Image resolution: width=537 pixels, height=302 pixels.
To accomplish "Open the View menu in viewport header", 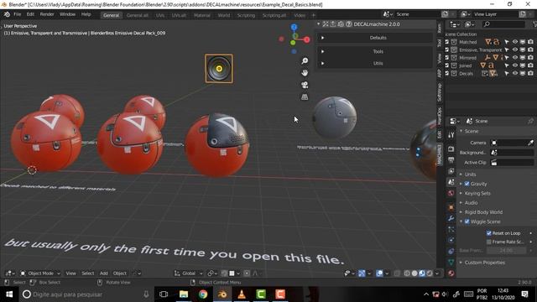I will pyautogui.click(x=70, y=273).
